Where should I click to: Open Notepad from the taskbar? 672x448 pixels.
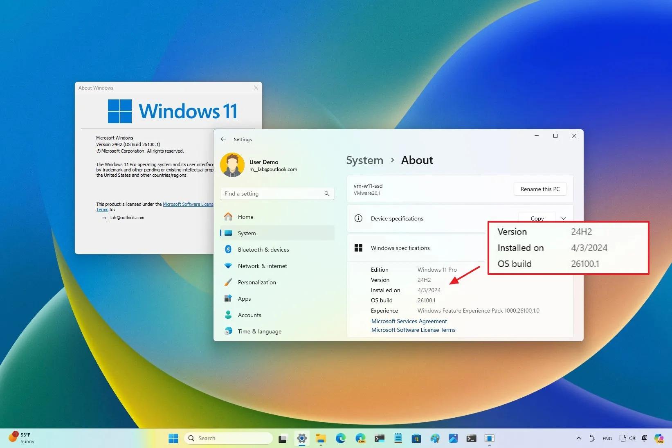pyautogui.click(x=398, y=438)
